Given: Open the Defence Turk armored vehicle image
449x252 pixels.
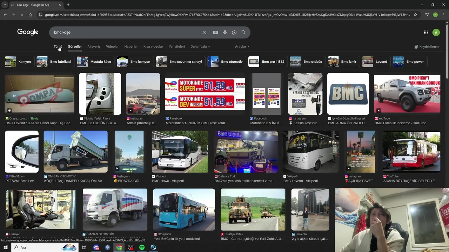Looking at the screenshot, I should click(246, 152).
